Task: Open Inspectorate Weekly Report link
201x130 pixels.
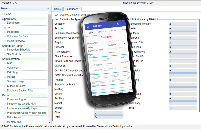Action: point(23,108)
